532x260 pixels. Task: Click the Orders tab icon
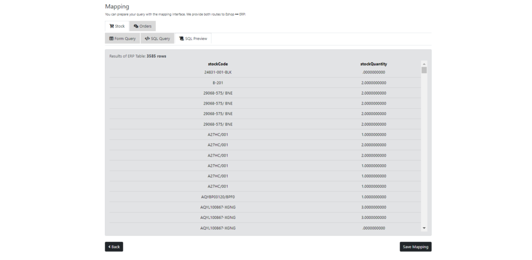pyautogui.click(x=136, y=26)
